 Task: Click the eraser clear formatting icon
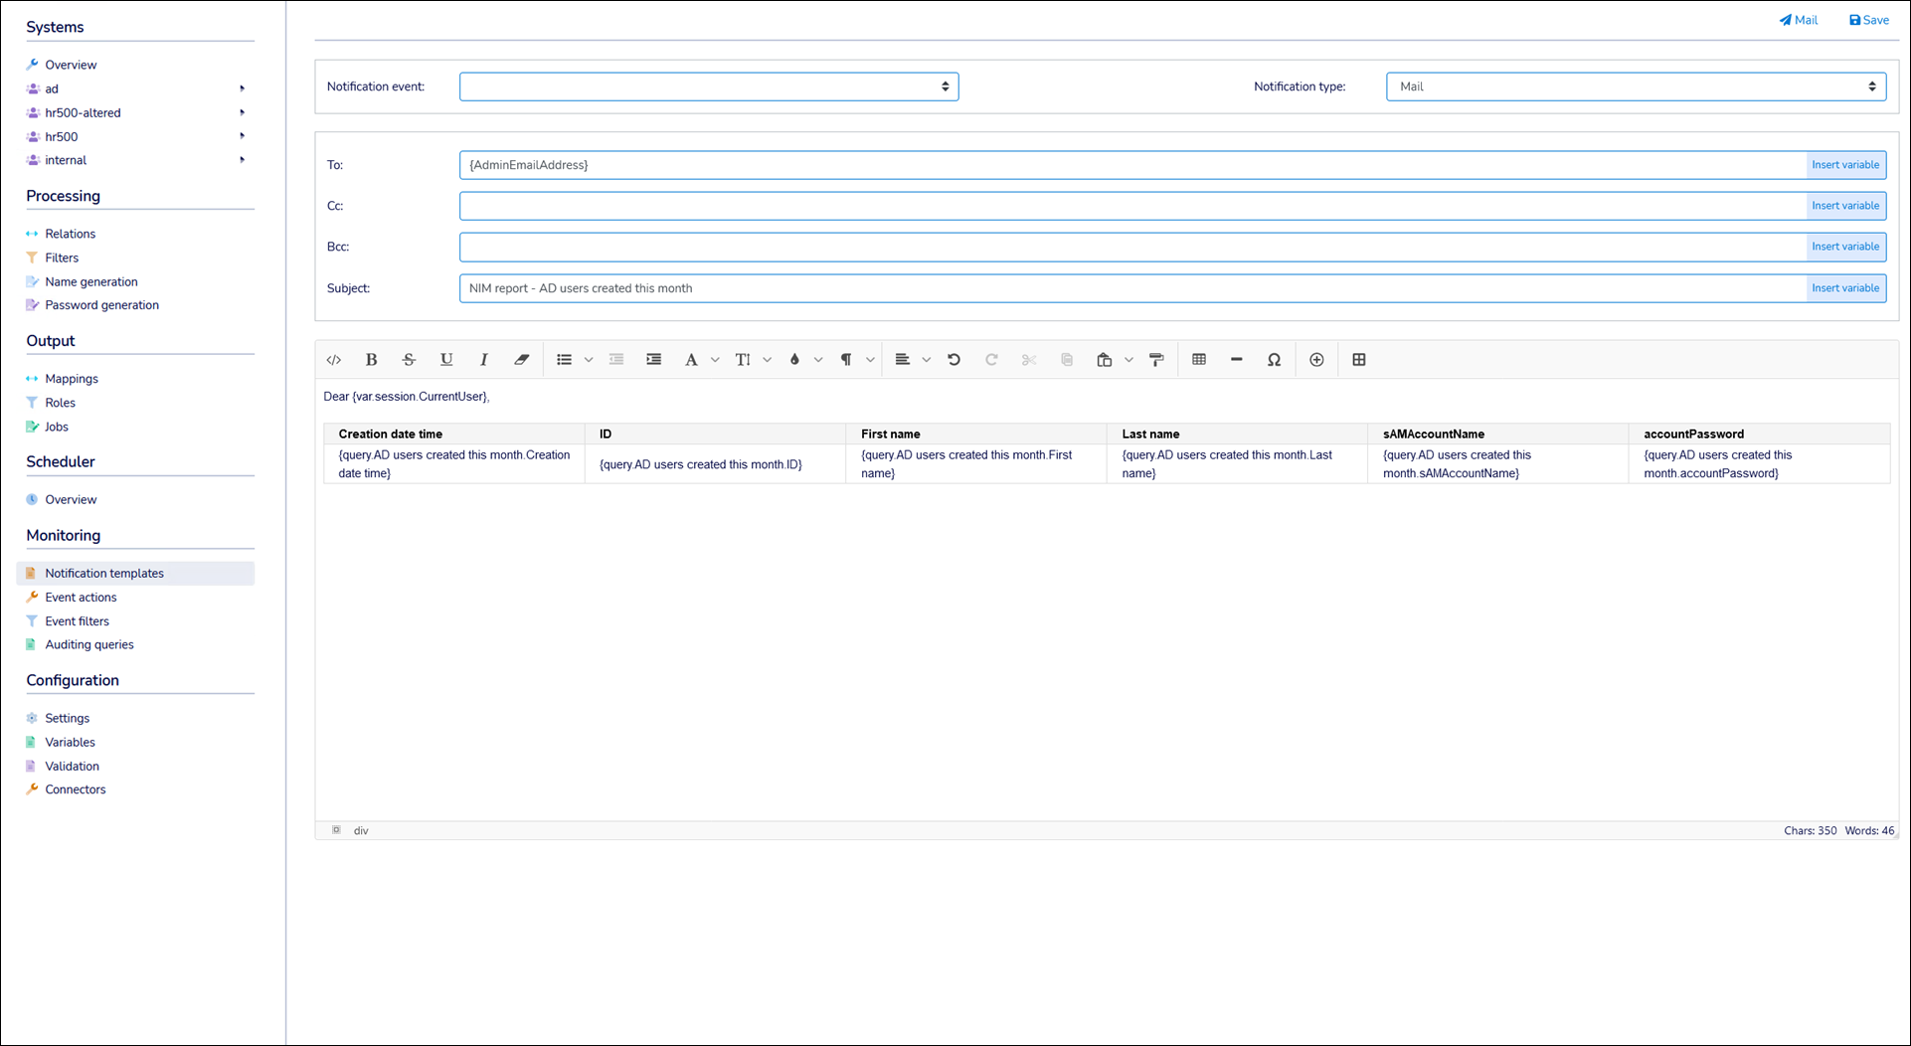(521, 360)
